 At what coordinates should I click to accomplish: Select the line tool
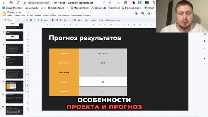[x=69, y=20]
